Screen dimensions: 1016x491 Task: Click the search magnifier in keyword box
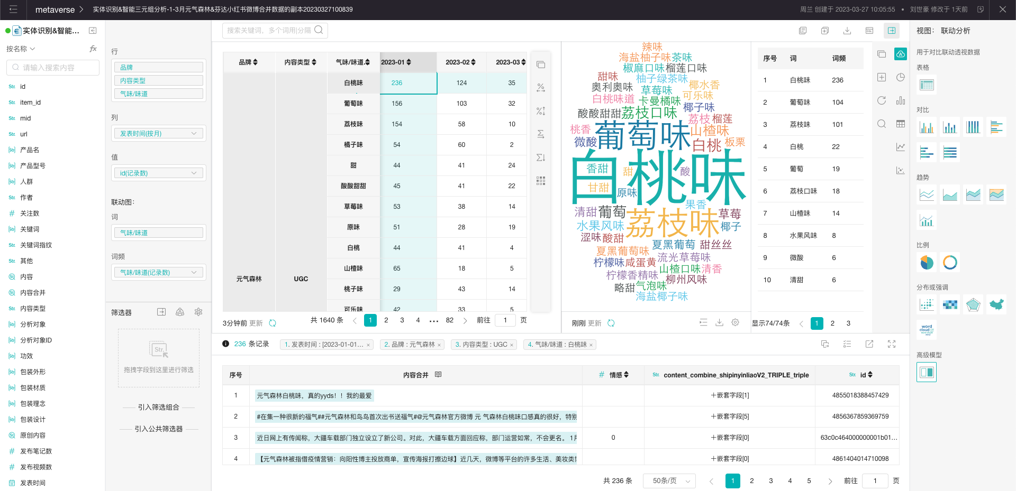tap(319, 30)
